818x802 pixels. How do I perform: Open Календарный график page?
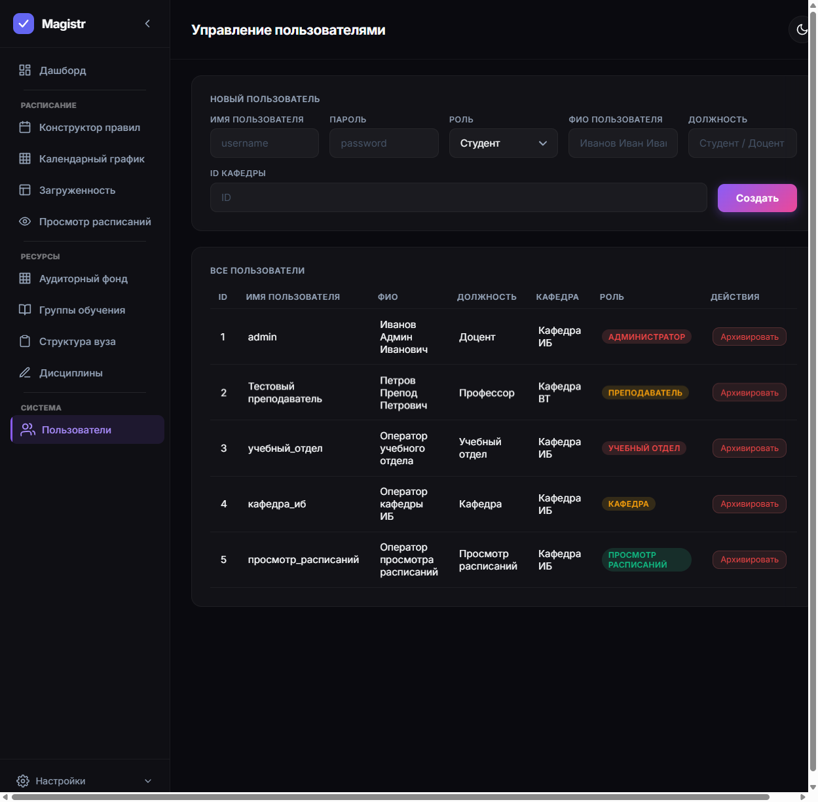pos(92,159)
